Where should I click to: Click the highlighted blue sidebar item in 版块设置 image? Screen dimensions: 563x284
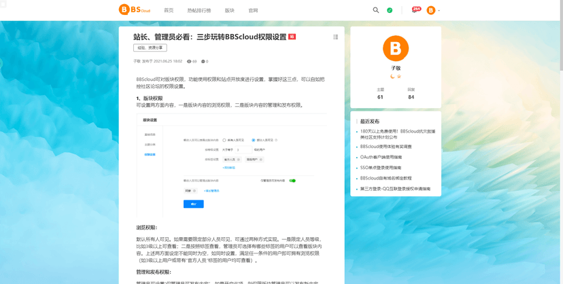click(x=150, y=154)
